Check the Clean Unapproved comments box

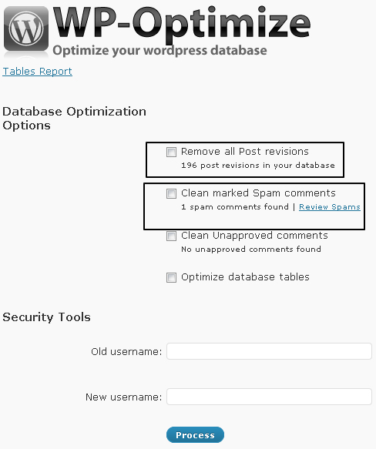(171, 236)
